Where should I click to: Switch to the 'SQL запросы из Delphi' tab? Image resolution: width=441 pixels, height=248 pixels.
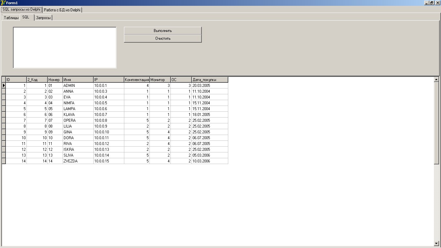click(21, 10)
